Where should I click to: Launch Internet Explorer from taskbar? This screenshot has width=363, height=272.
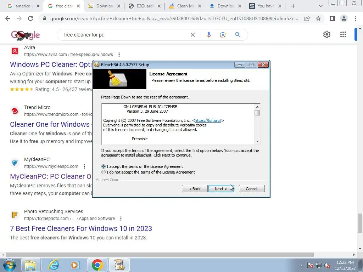54,265
